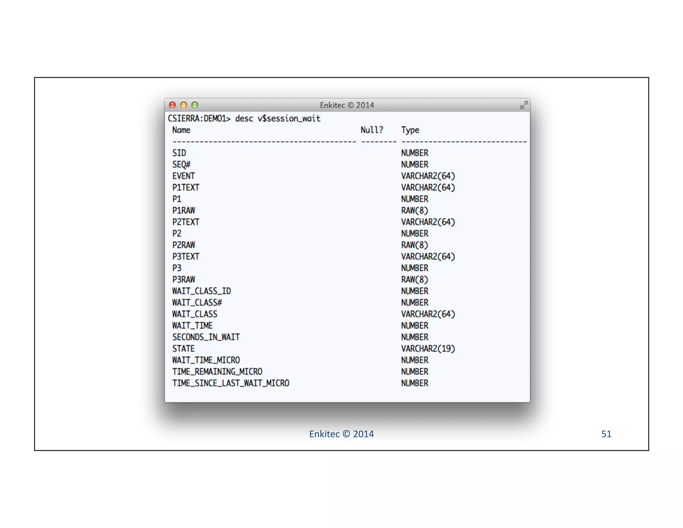Click the TIME_REMAINING_MICRO row name
The height and width of the screenshot is (528, 683).
tap(217, 371)
